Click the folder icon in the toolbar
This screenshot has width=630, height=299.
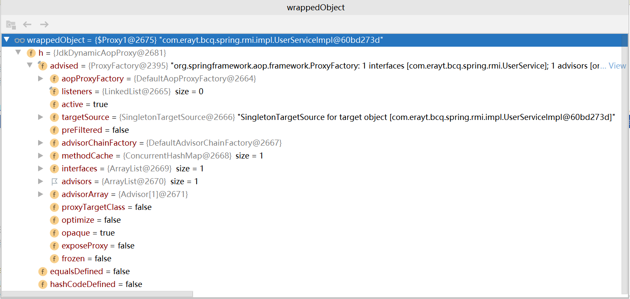(x=11, y=24)
